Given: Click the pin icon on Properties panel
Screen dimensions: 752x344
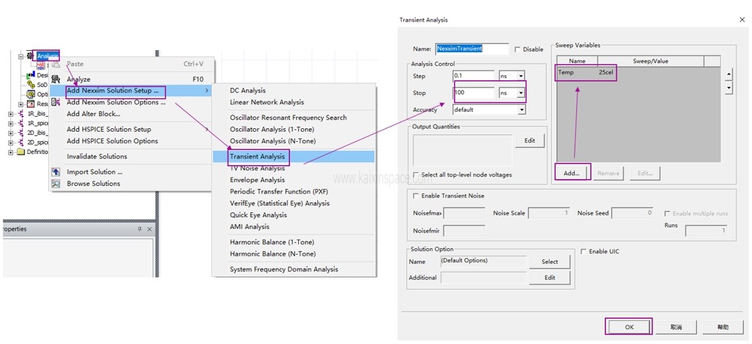Looking at the screenshot, I should click(140, 229).
